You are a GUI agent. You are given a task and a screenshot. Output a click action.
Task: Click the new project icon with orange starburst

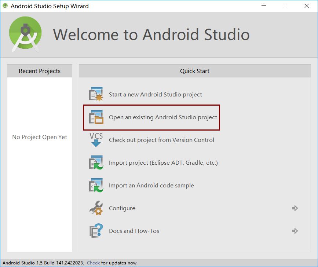(96, 94)
